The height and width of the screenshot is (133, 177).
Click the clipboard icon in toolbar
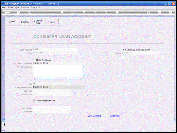click(x=117, y=12)
